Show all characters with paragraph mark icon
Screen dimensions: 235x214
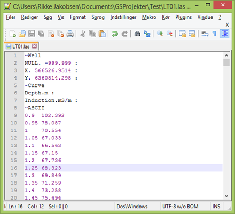(x=215, y=34)
